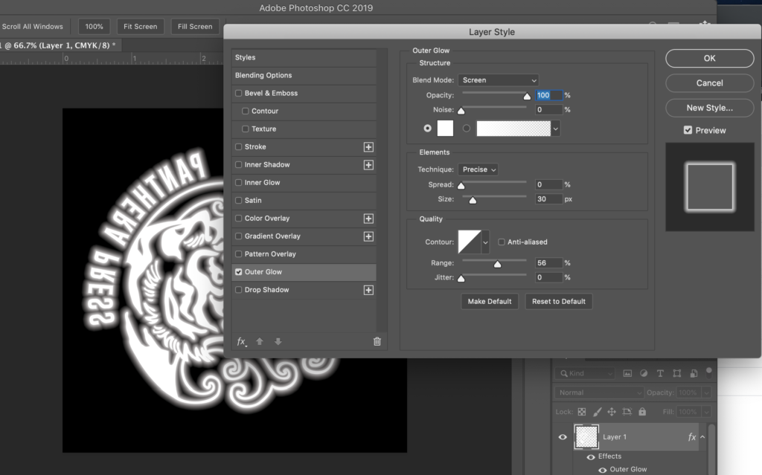Hide the Outer Glow effect eye icon
The width and height of the screenshot is (762, 475).
point(603,470)
